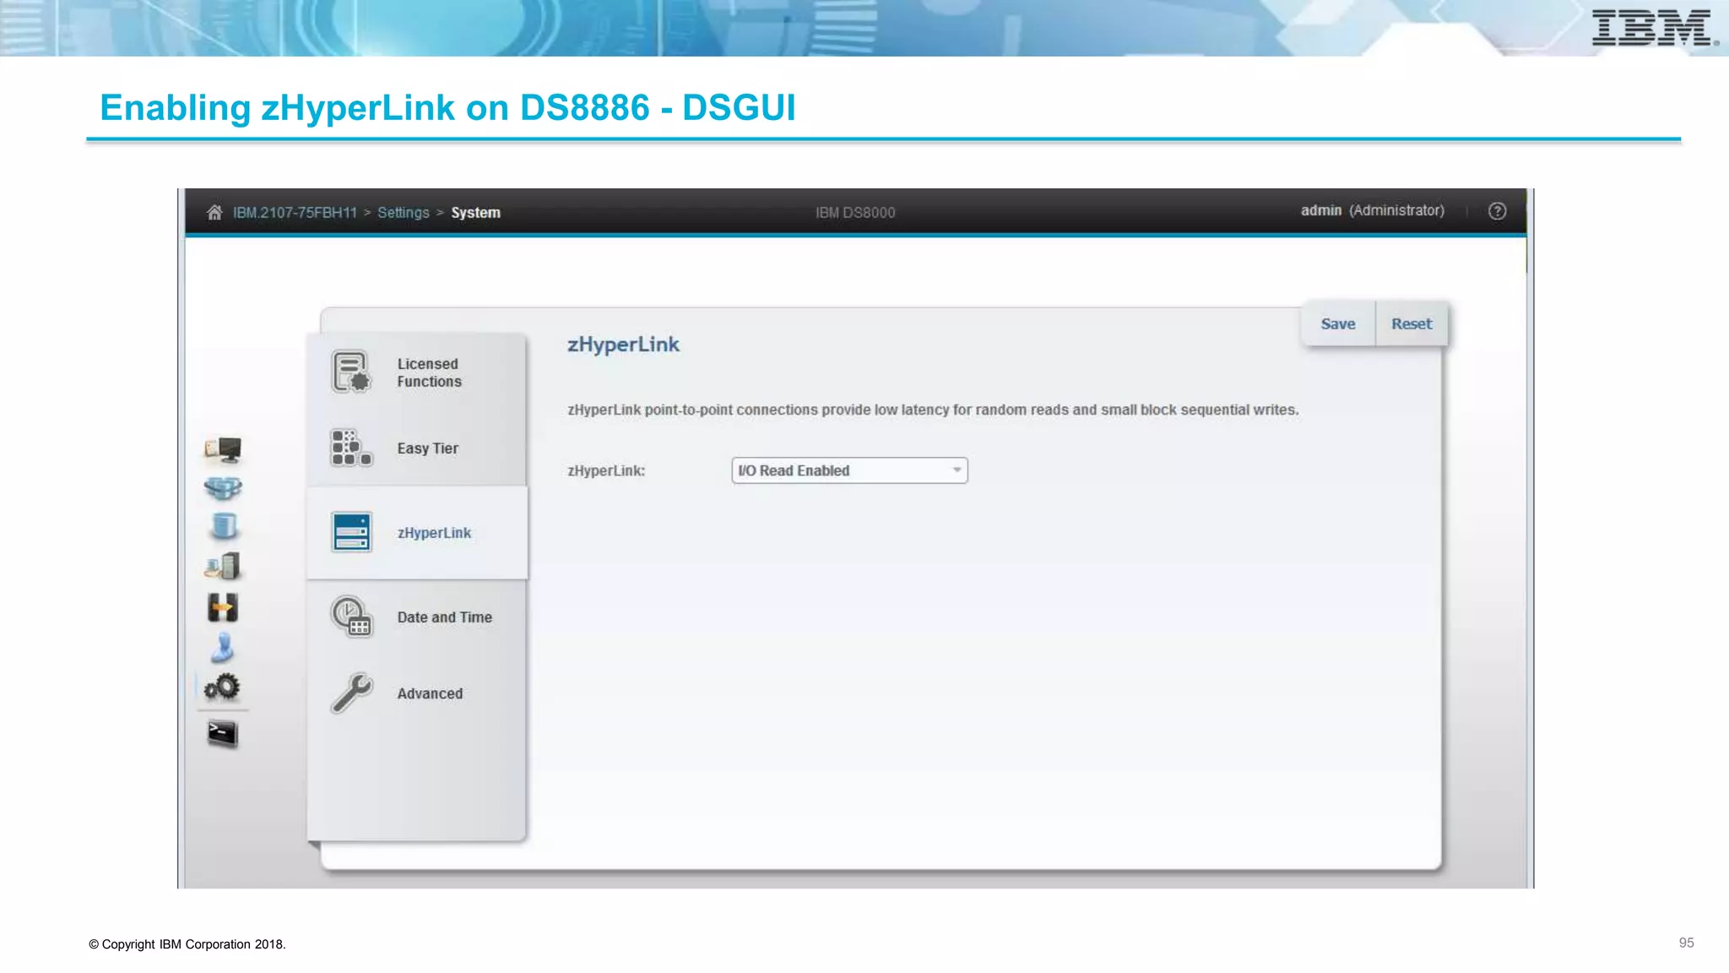Screen dimensions: 1729x973
Task: Select the Licensed Functions tab
Action: (x=417, y=372)
